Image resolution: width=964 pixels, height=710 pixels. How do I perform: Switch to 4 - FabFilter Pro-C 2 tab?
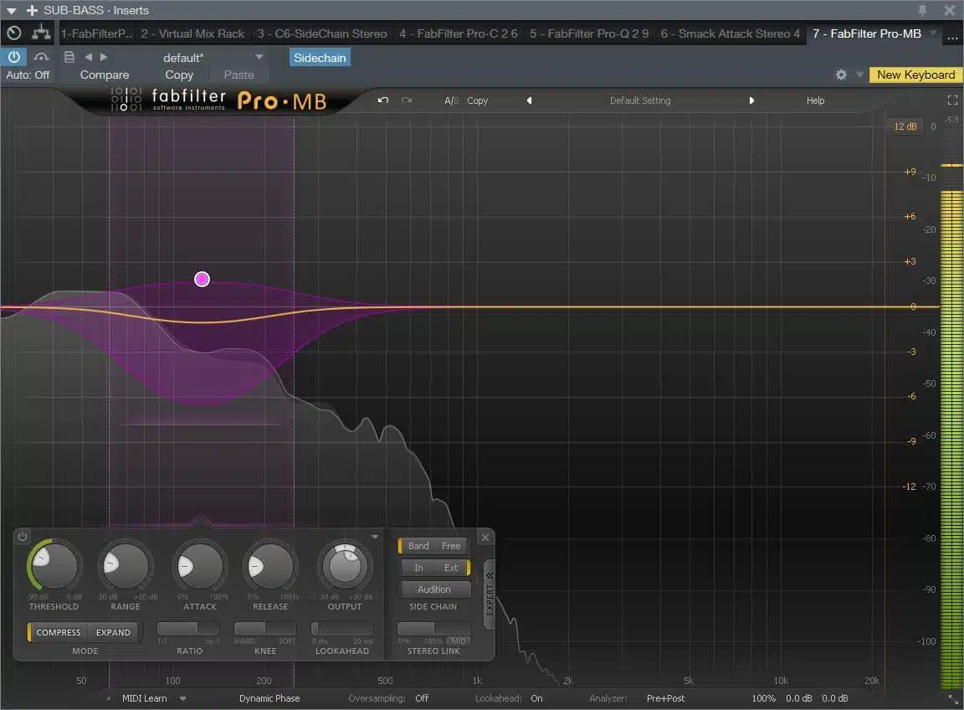pos(459,33)
